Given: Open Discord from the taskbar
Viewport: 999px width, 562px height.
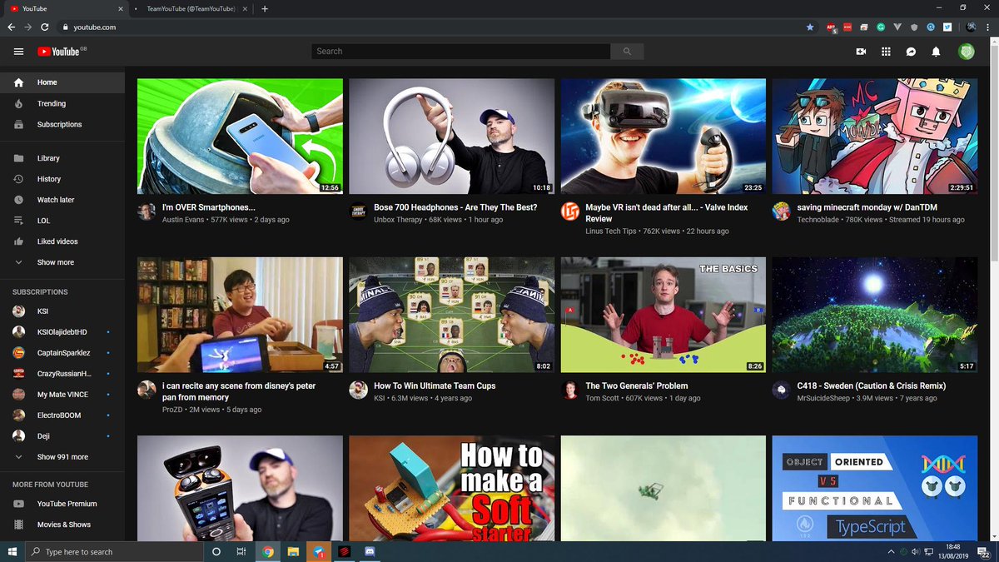Looking at the screenshot, I should point(370,551).
